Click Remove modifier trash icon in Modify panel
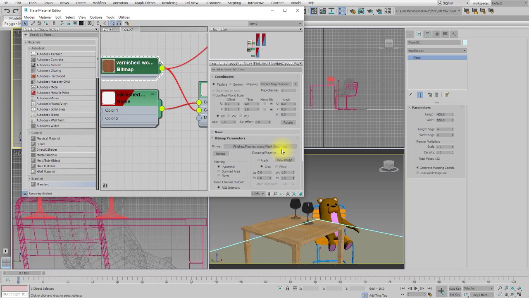Viewport: 529px width, 298px height. (x=436, y=95)
